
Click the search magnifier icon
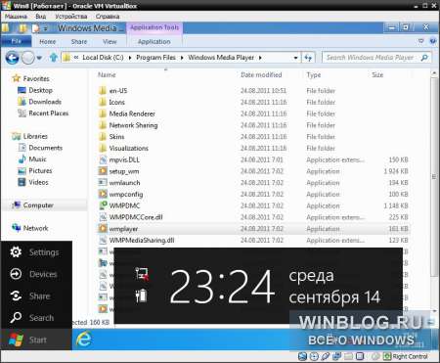click(424, 58)
